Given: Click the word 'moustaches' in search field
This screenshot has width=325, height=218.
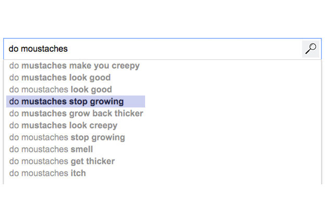Looking at the screenshot, I should pos(44,49).
